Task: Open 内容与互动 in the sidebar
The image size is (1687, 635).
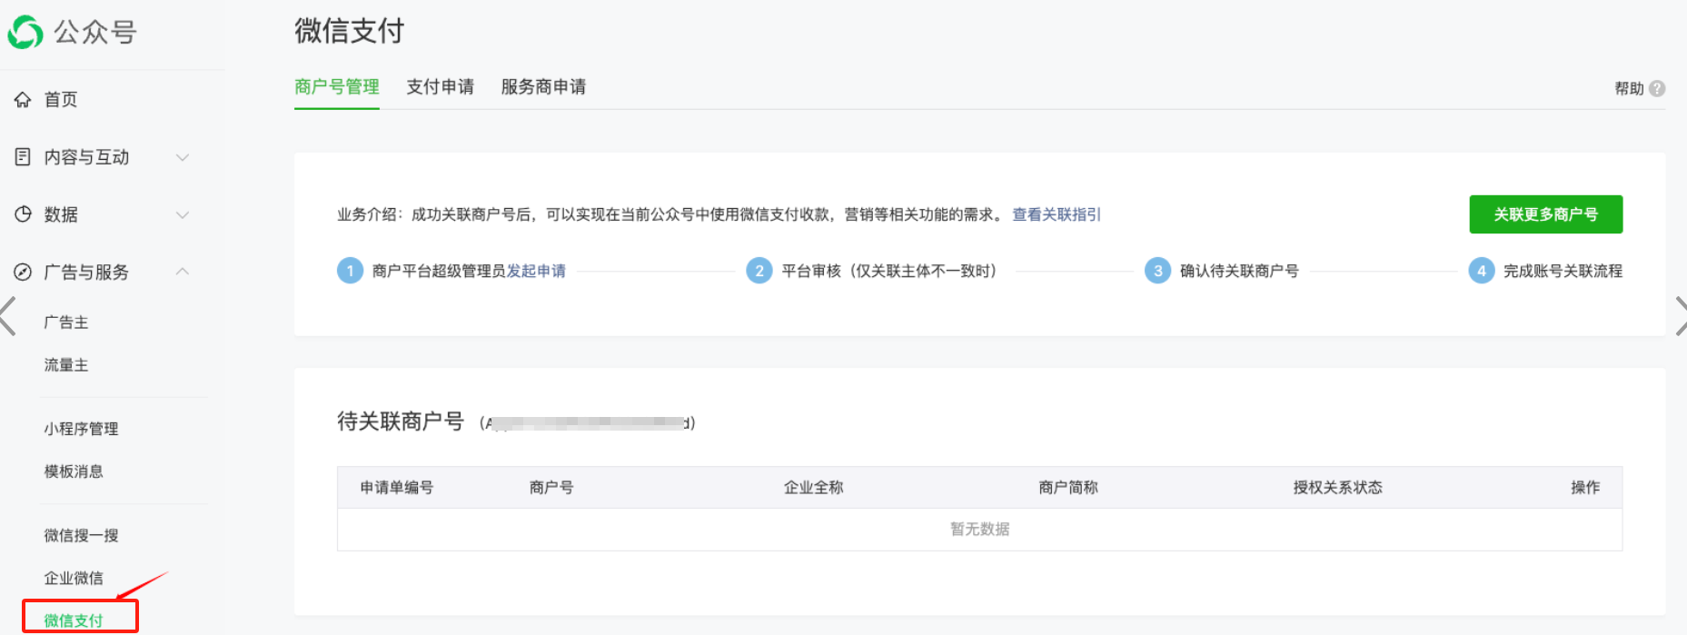Action: coord(86,157)
